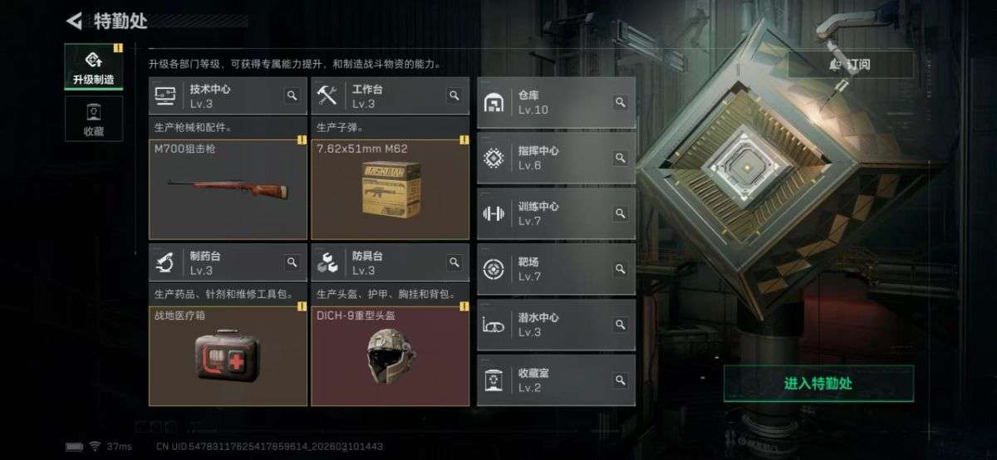
Task: Go back using the arrow beside 特勤处
Action: point(74,21)
